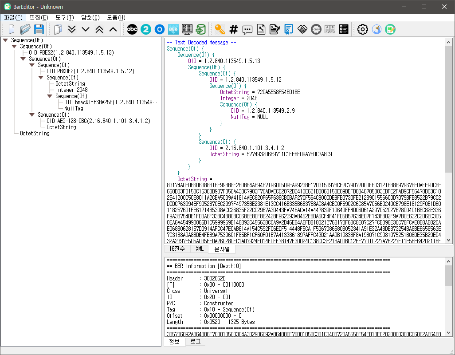
Task: Select tree row 'OID AES-128-CBC(2.16.840.1.101.3.4.1.2)'
Action: pos(98,121)
